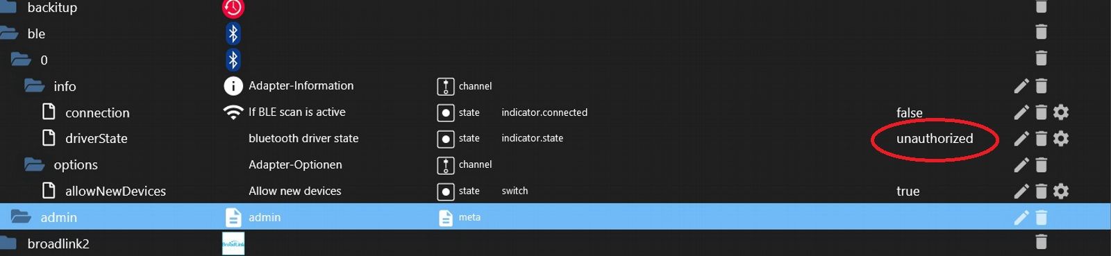Collapse the options folder
The width and height of the screenshot is (1111, 256).
click(34, 164)
